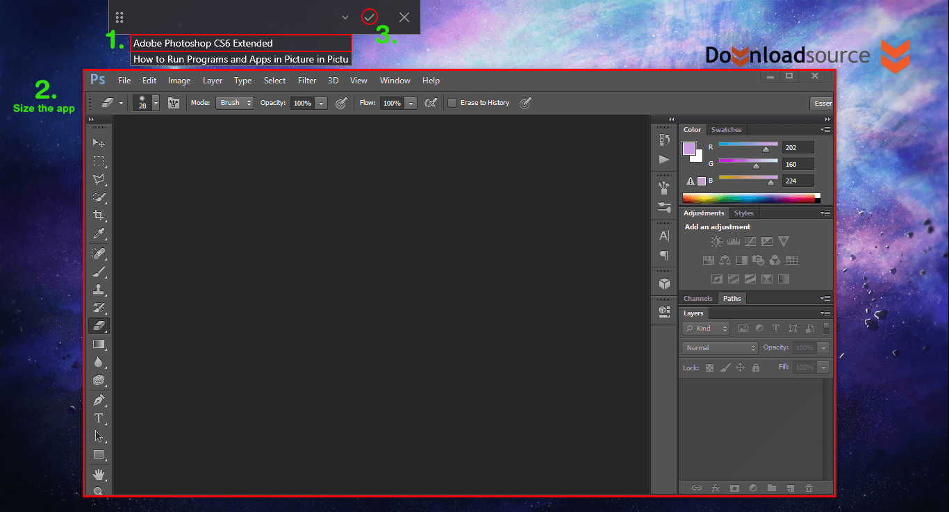This screenshot has width=949, height=512.
Task: Choose Adobe Photoshop CS6 Extended in window list
Action: pyautogui.click(x=240, y=43)
